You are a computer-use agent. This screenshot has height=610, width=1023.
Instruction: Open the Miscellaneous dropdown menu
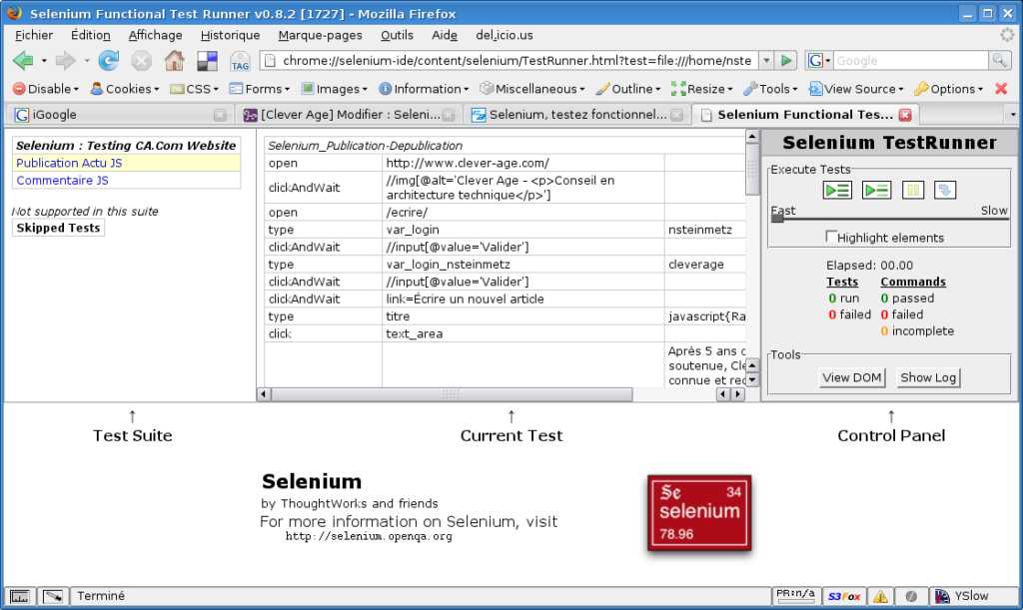click(x=532, y=89)
